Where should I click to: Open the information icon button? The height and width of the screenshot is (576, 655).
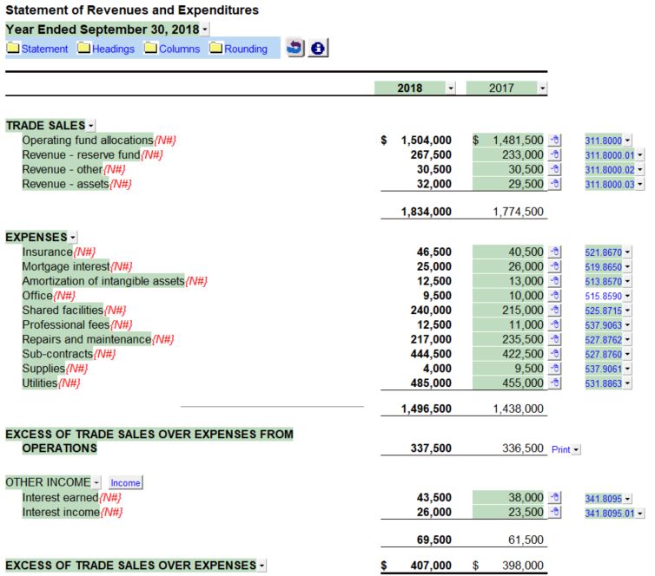(x=318, y=48)
